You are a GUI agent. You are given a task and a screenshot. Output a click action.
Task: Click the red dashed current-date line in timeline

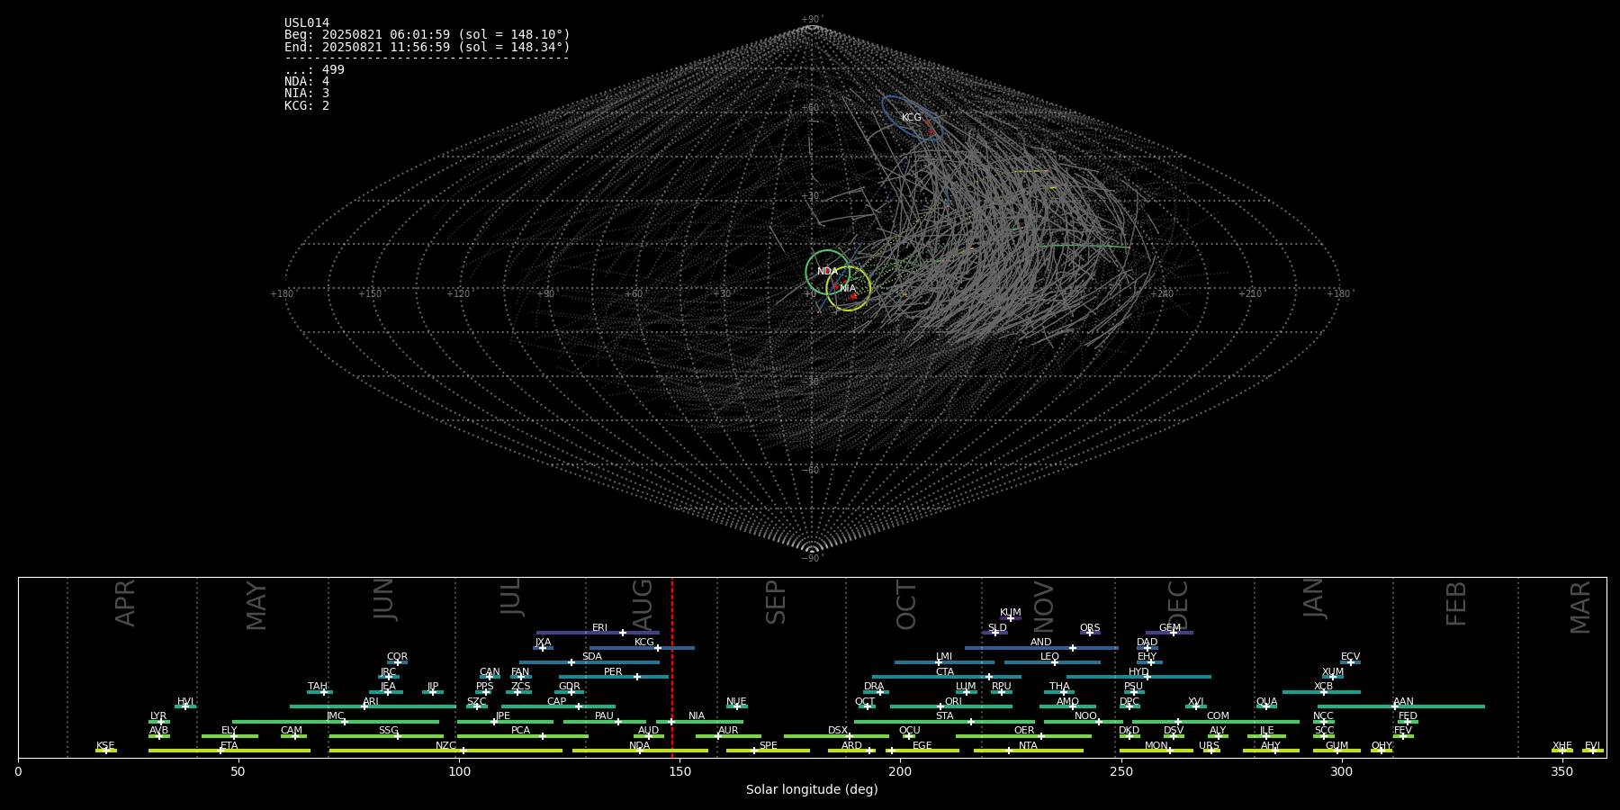click(671, 667)
